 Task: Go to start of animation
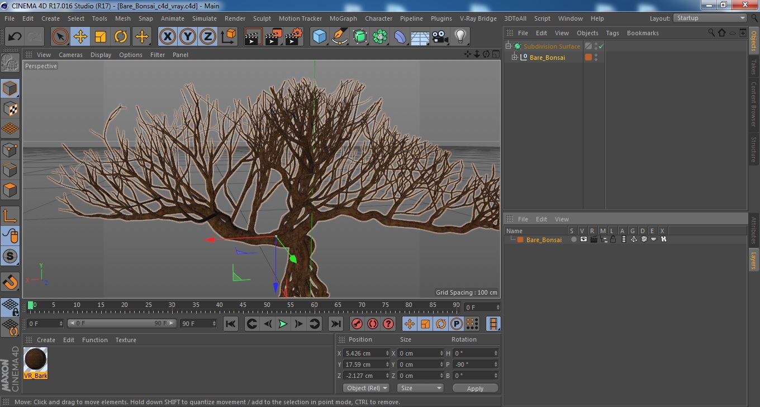point(231,324)
